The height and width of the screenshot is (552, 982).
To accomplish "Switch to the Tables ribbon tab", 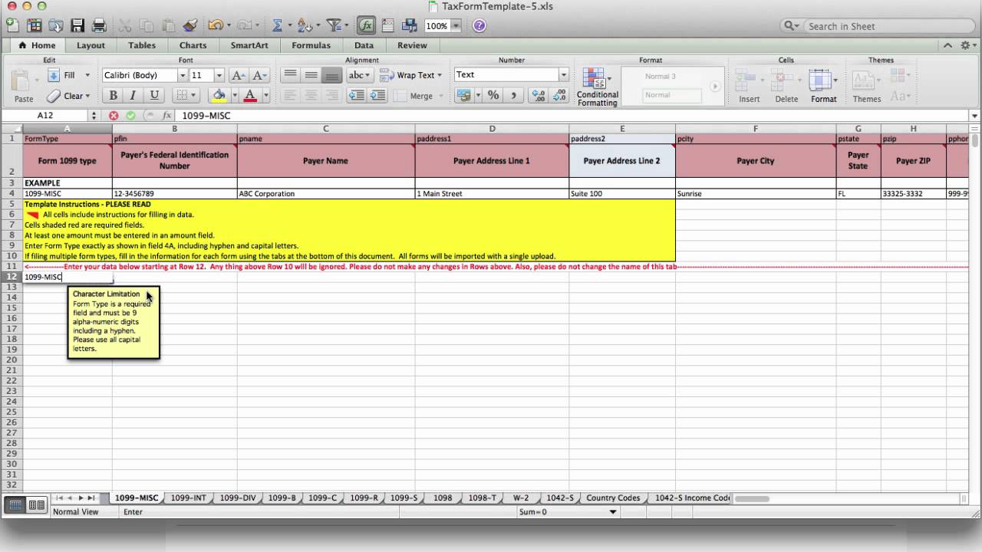I will [x=142, y=45].
